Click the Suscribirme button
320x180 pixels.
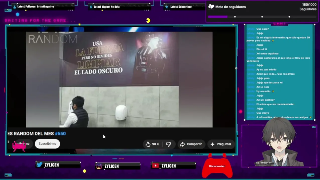tap(47, 143)
